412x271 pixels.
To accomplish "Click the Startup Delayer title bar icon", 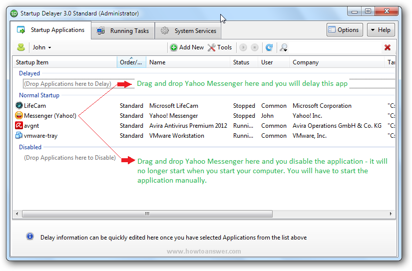I will [14, 13].
